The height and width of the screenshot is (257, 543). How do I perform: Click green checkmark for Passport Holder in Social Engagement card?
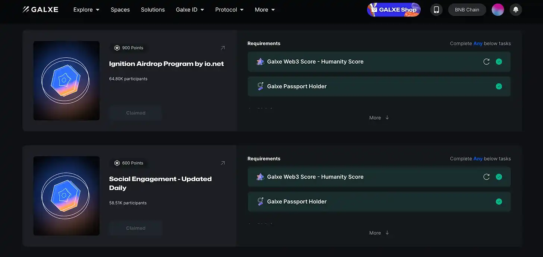pos(499,202)
